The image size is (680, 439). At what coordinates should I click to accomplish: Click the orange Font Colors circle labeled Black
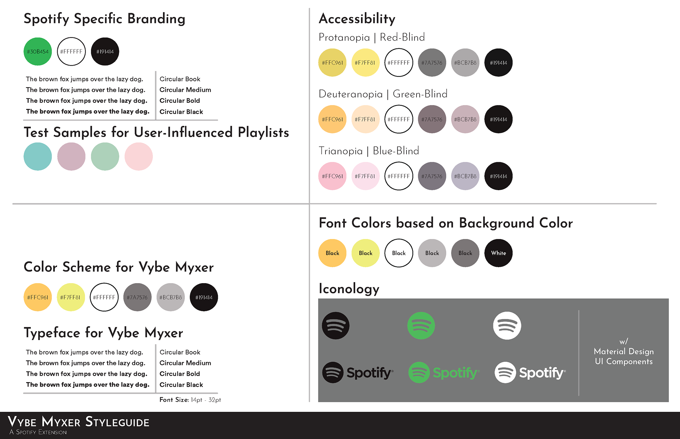332,253
